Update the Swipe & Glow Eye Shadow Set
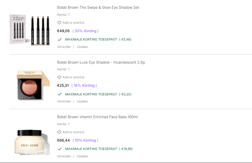 (82, 47)
